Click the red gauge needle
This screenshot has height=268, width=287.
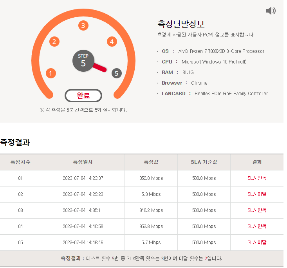[99, 68]
